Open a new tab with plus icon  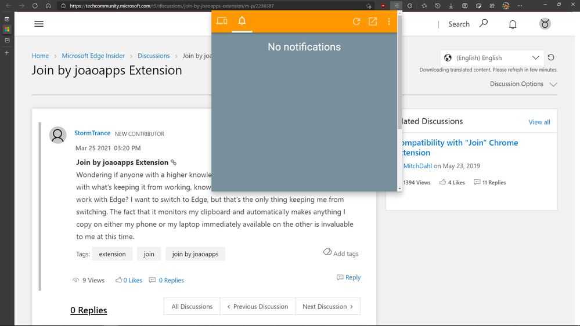pyautogui.click(x=7, y=53)
